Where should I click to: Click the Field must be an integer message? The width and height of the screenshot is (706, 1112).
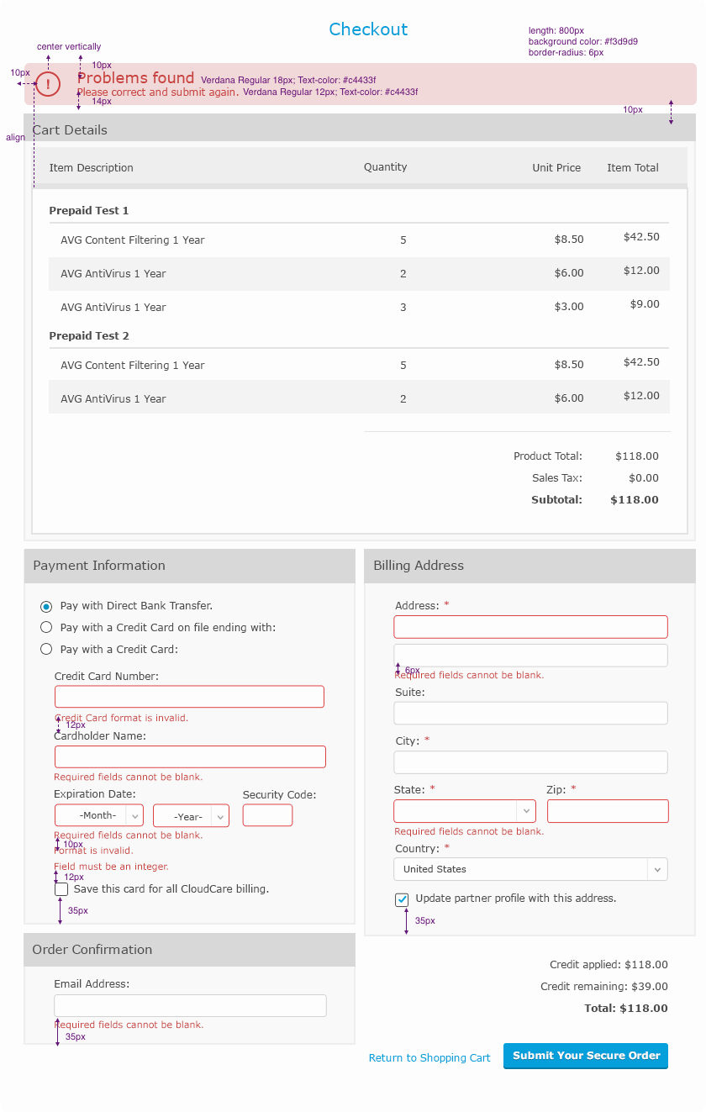111,867
